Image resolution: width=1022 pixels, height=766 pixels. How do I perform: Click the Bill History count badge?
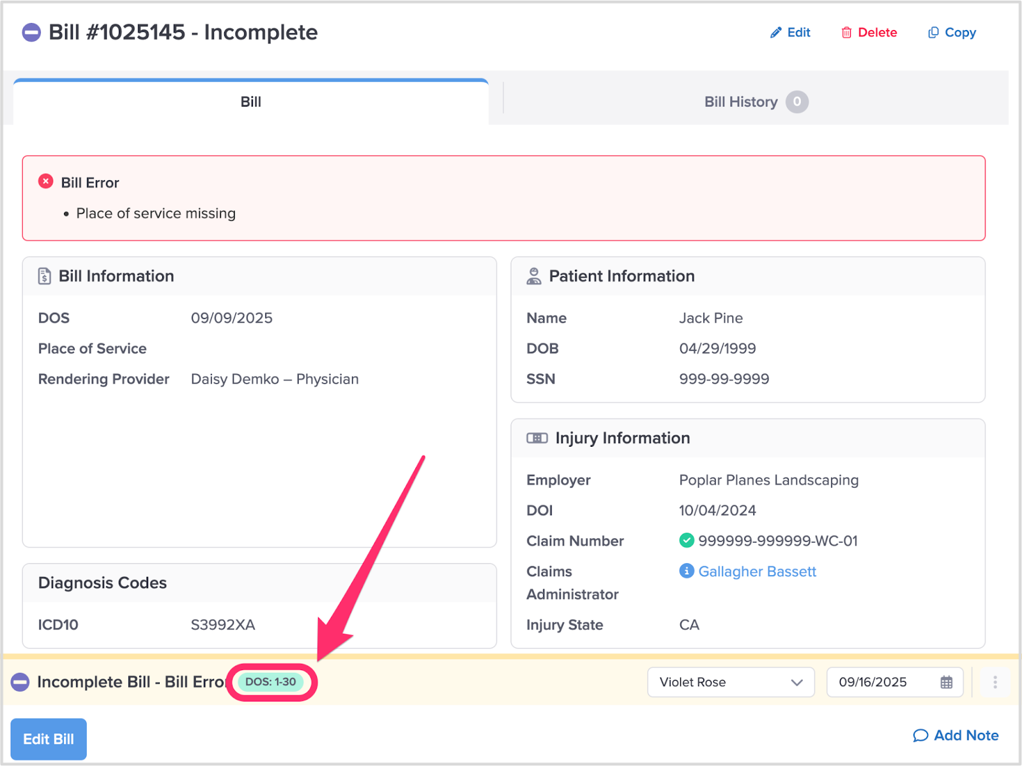click(x=797, y=102)
